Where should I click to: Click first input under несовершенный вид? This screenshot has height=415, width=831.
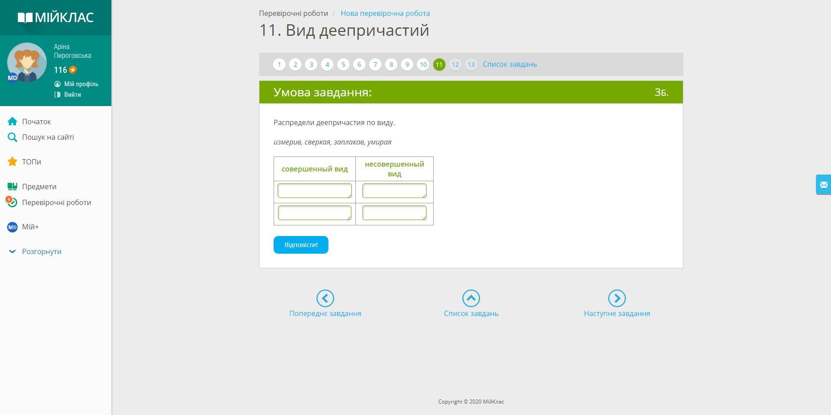(394, 190)
